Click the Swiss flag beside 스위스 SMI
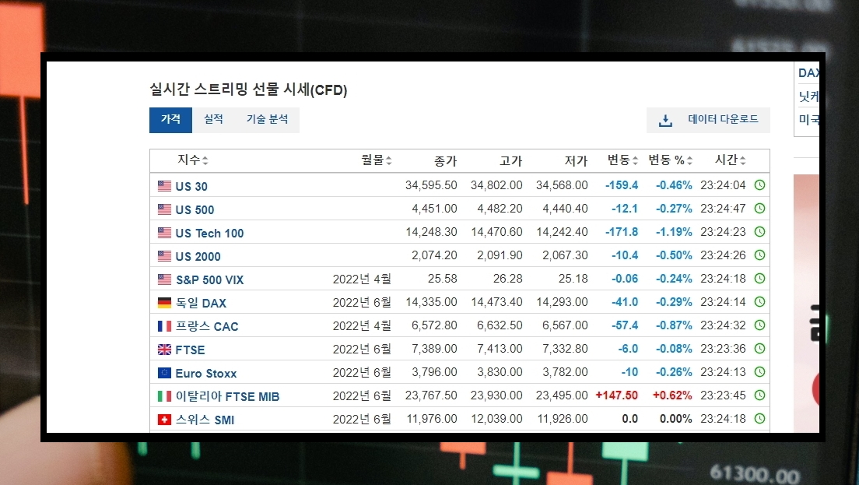859x485 pixels. click(x=164, y=420)
